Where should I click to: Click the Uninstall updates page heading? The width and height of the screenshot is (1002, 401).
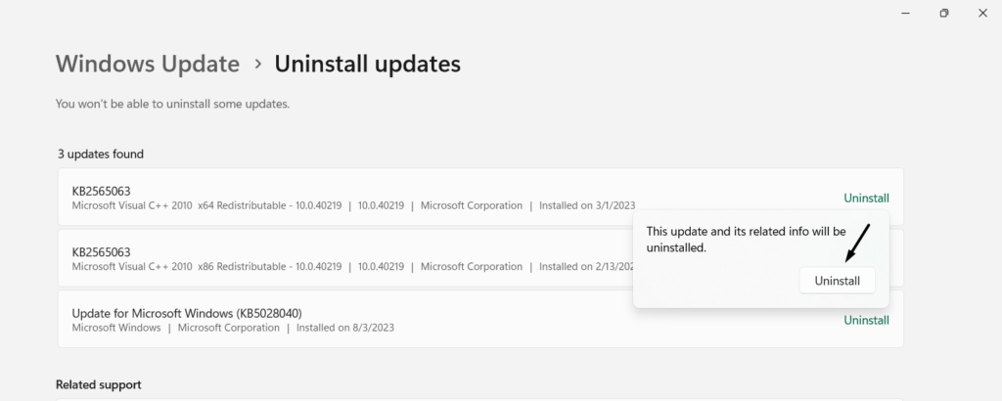367,64
